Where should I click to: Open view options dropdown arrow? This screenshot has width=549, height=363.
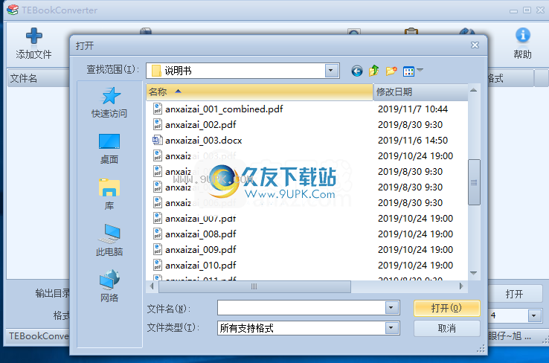pyautogui.click(x=420, y=70)
